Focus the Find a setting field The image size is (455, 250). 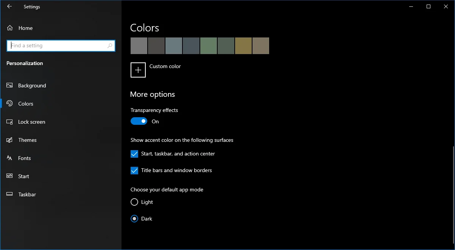click(x=57, y=46)
